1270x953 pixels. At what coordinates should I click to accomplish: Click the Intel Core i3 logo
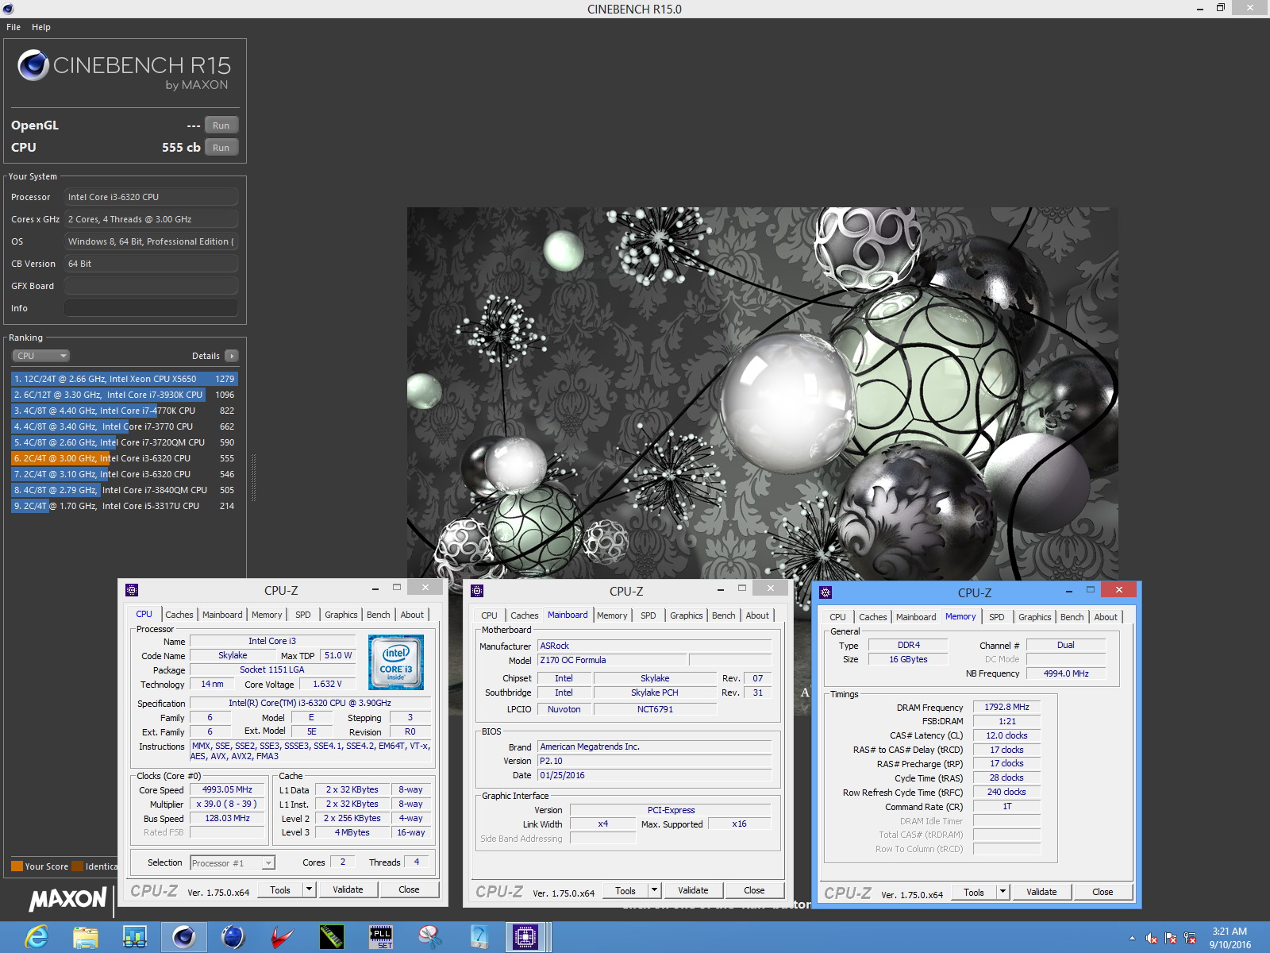pos(396,662)
